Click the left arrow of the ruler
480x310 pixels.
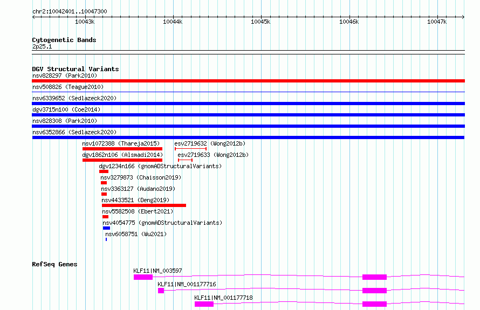click(33, 17)
